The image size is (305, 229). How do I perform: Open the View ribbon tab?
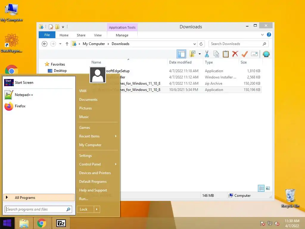(x=98, y=35)
